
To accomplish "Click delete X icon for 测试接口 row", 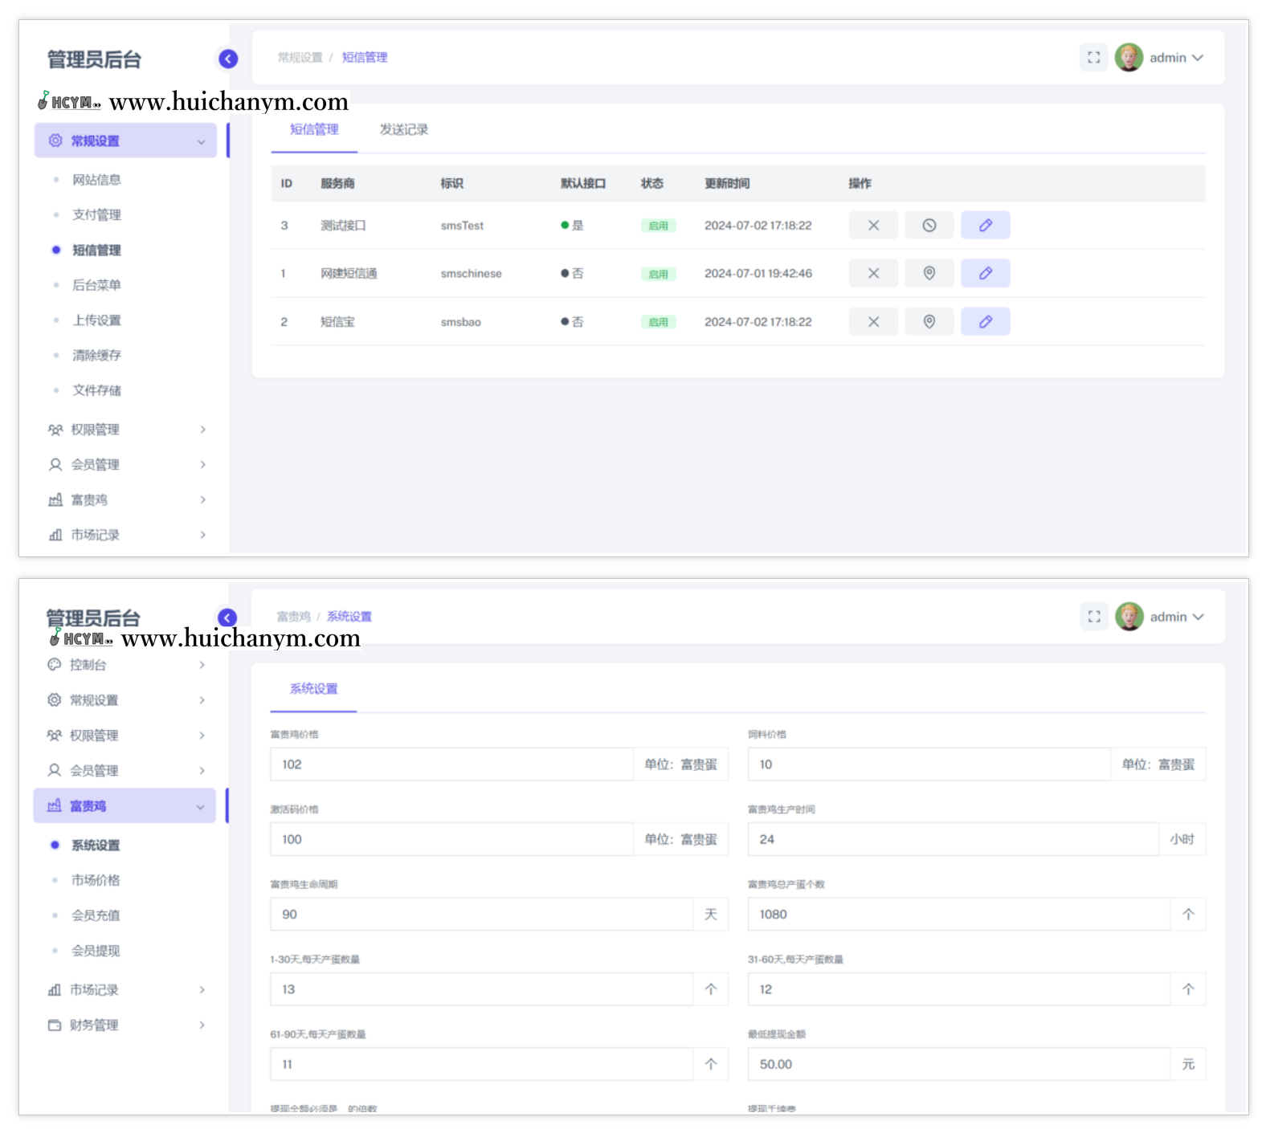I will click(x=873, y=226).
